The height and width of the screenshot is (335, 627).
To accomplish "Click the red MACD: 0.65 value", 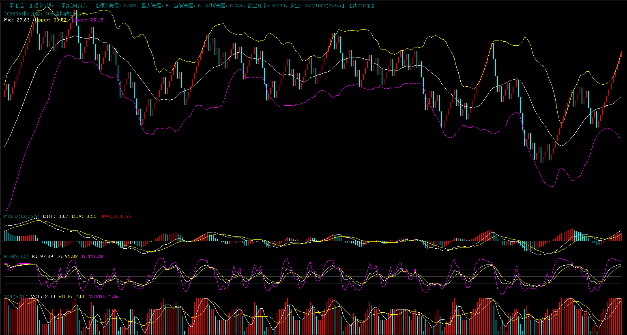I will (x=116, y=216).
